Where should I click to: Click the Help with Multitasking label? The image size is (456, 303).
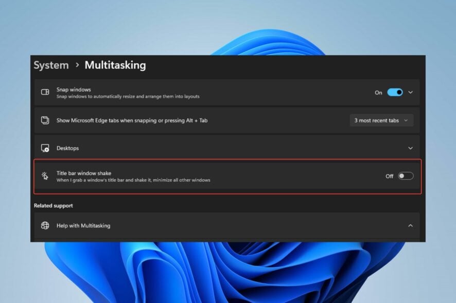coord(83,225)
